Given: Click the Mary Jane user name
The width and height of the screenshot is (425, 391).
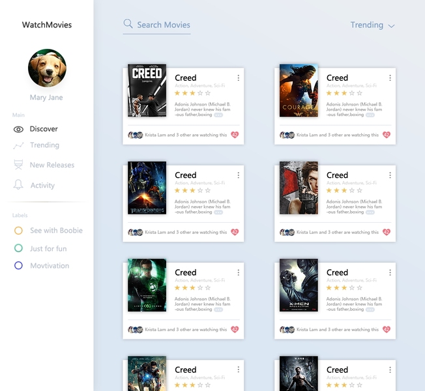Looking at the screenshot, I should tap(46, 97).
